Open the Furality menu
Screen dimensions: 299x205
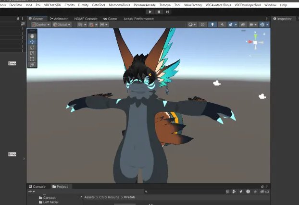point(83,5)
